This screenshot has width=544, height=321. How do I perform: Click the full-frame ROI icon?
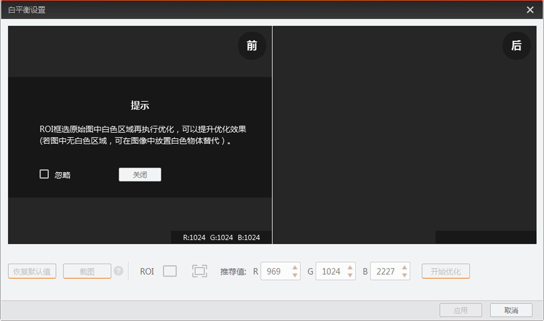coord(199,271)
